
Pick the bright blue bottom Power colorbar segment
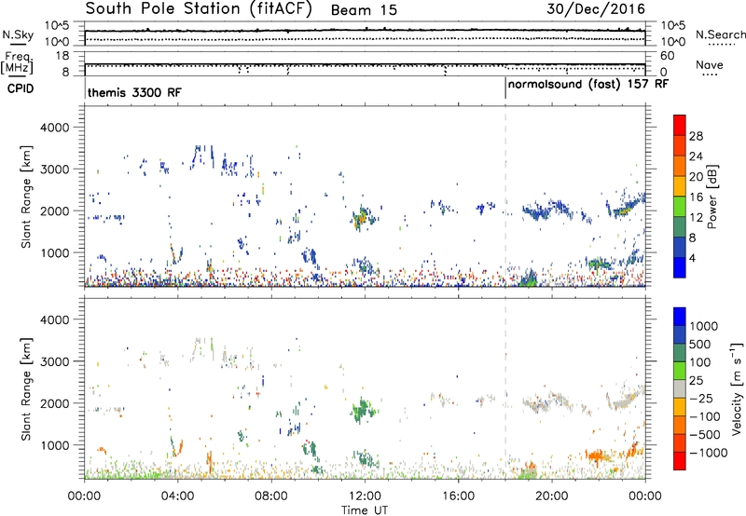(680, 267)
